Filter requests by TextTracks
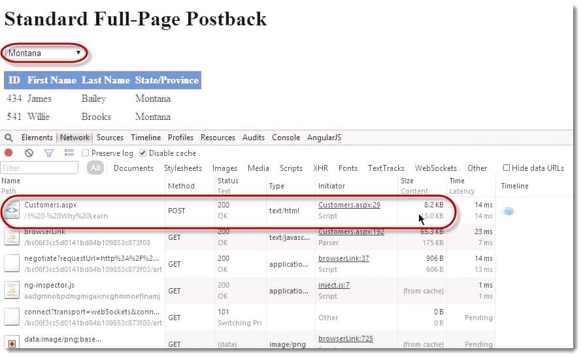The image size is (583, 358). point(386,168)
